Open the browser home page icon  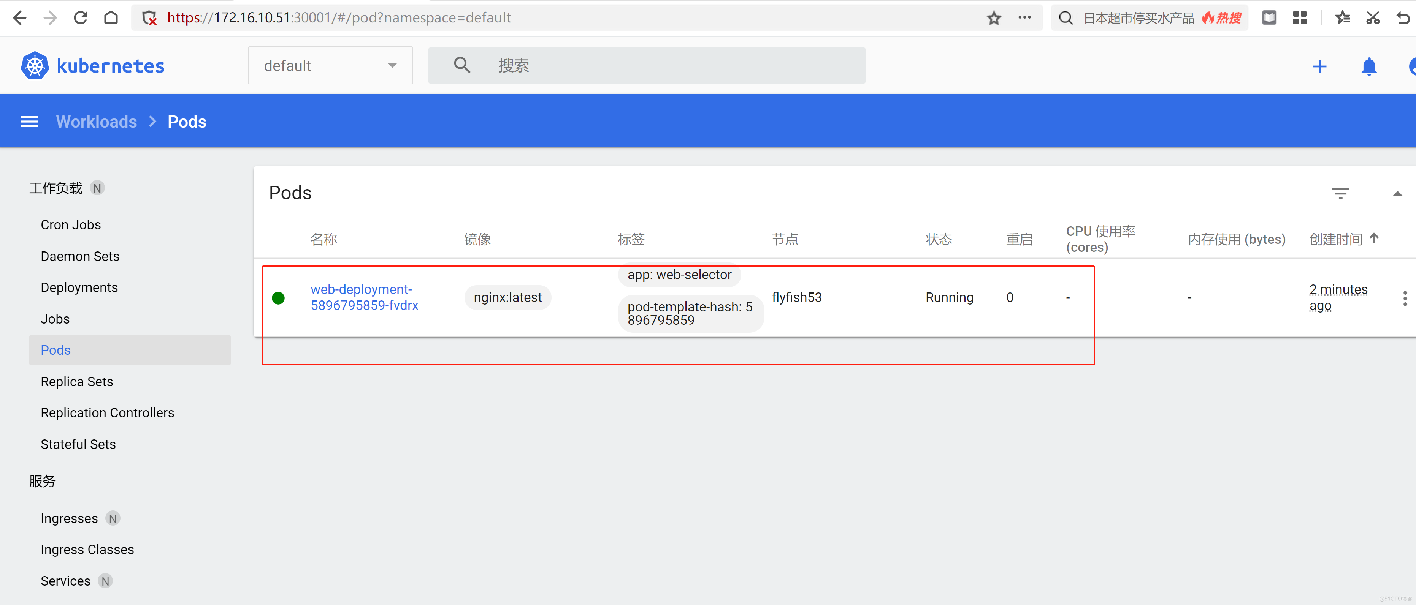pos(111,18)
